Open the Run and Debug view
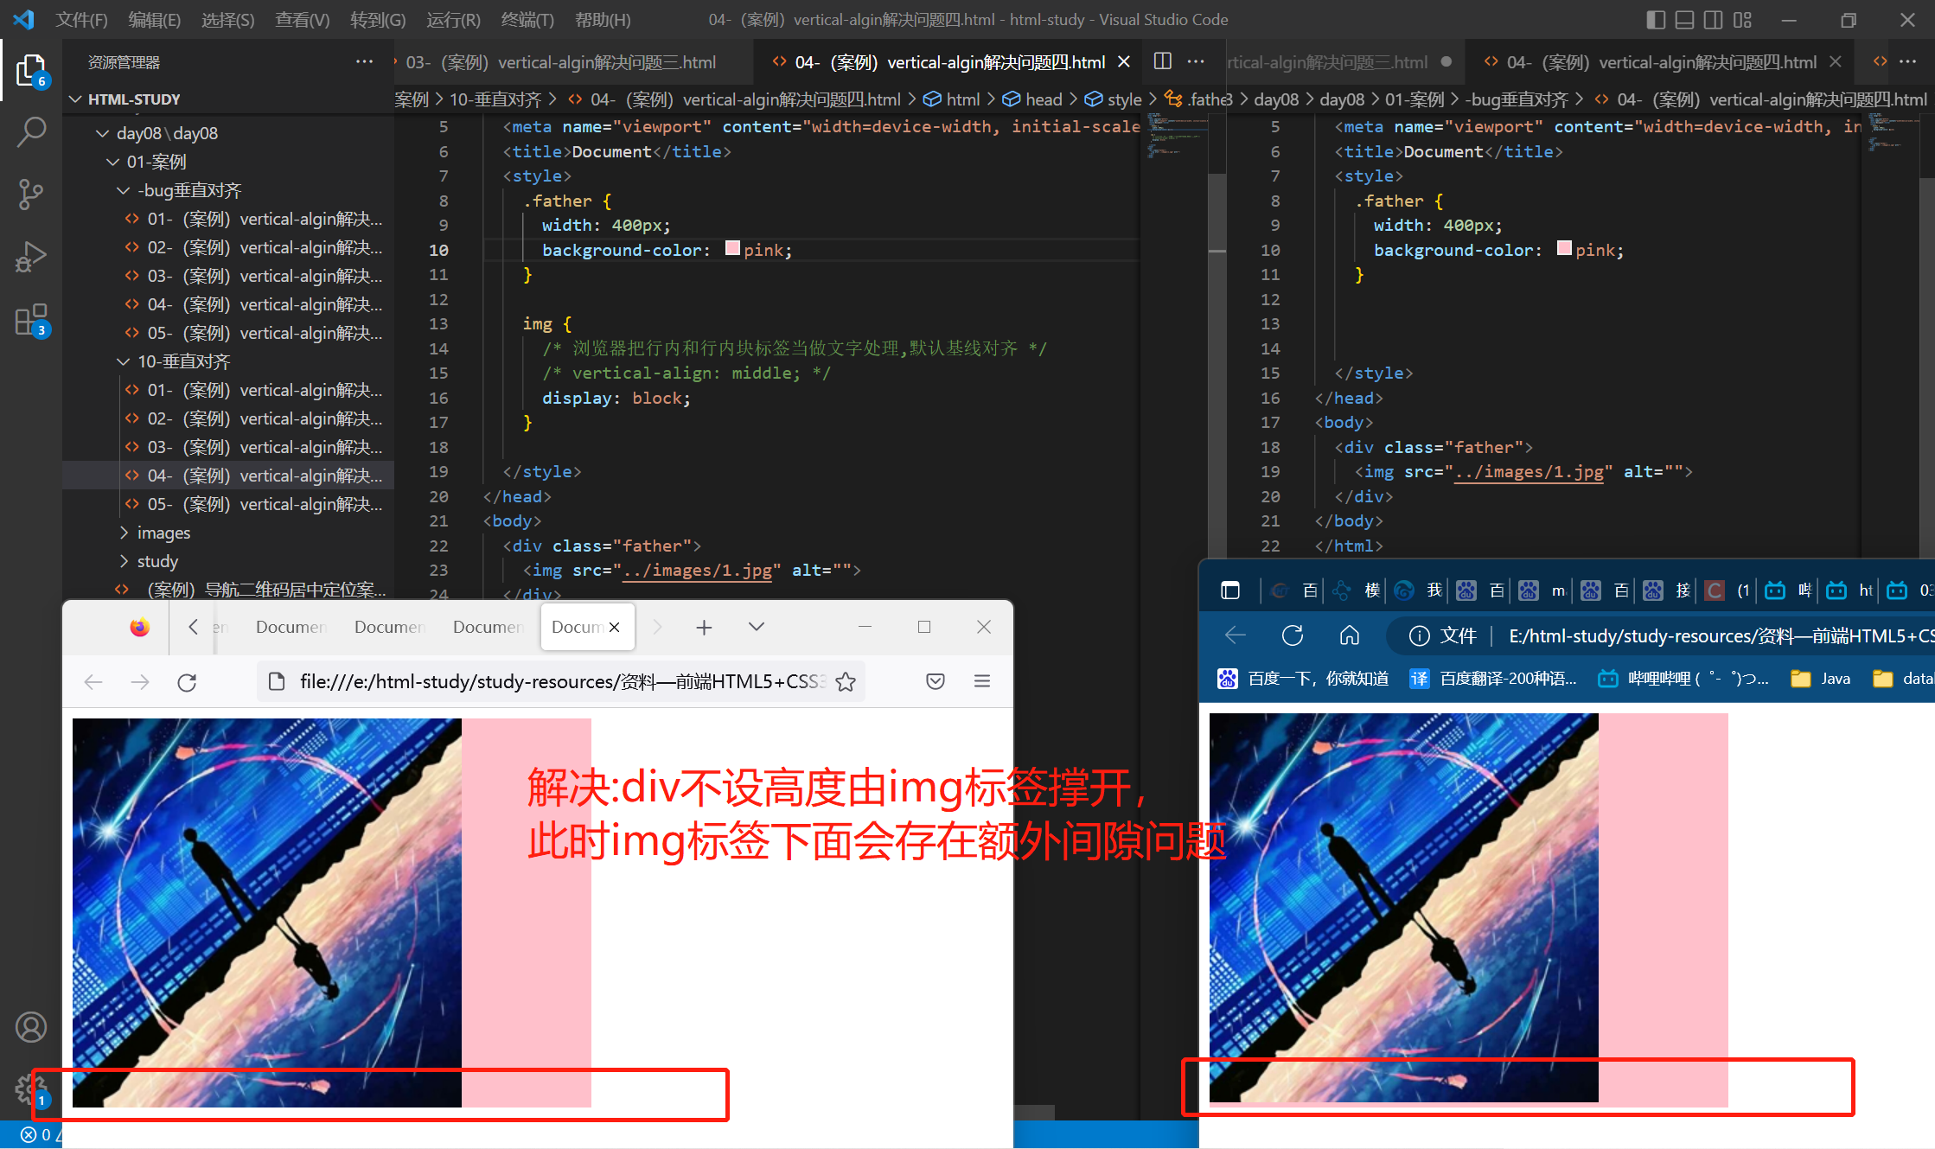Screen dimensions: 1935x1149 pyautogui.click(x=31, y=257)
